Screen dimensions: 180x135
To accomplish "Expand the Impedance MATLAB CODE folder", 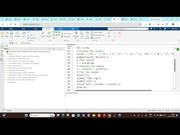I will coord(5,70).
